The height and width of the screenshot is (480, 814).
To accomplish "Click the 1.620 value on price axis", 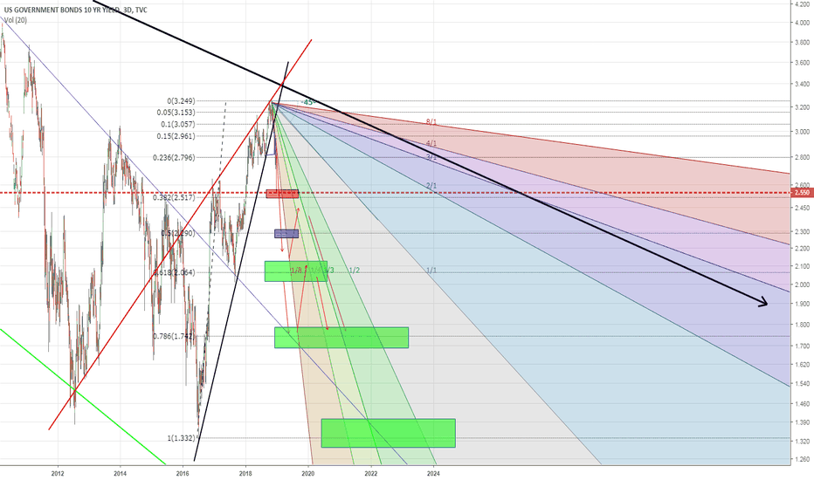I will (802, 364).
